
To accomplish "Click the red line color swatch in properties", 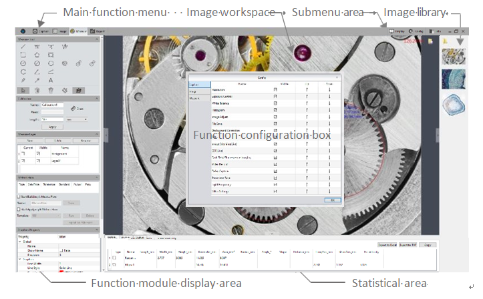I will (61, 272).
